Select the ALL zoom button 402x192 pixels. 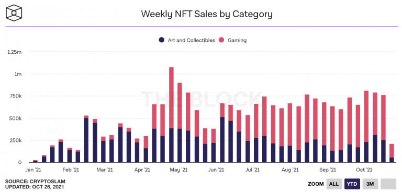click(334, 184)
